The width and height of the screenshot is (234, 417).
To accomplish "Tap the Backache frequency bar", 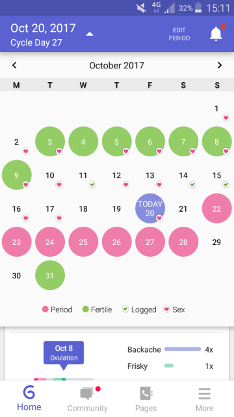I will [183, 349].
